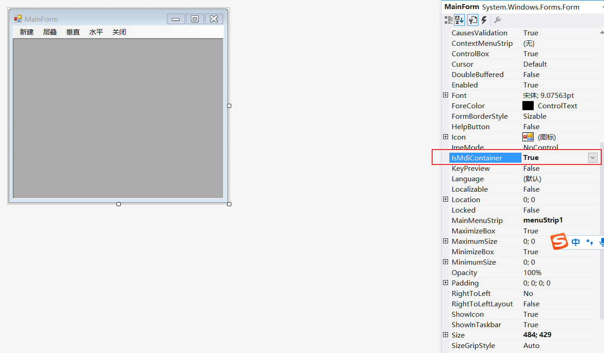Select the KeyPreview property row label
604x353 pixels.
(x=471, y=168)
